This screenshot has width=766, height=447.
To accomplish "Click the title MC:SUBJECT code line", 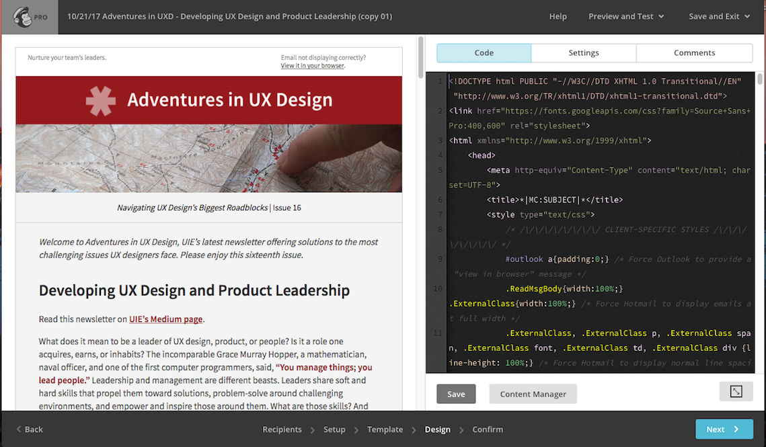I will [554, 200].
